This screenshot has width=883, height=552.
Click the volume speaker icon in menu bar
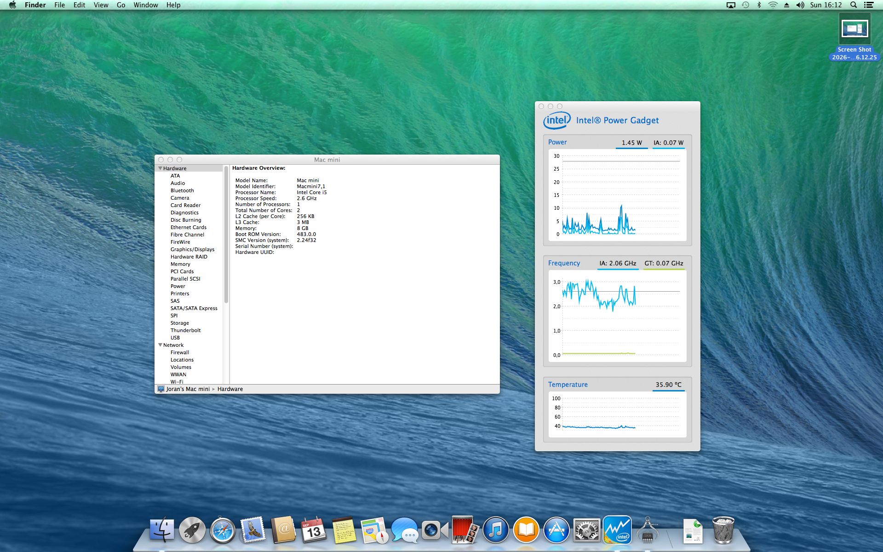[x=800, y=5]
